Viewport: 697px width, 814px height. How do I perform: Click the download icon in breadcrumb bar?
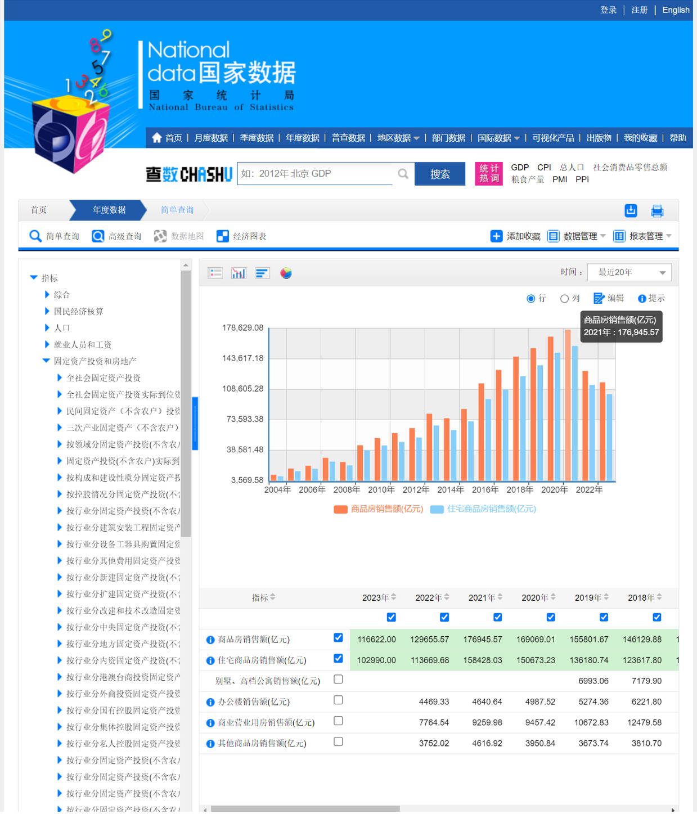(x=631, y=210)
